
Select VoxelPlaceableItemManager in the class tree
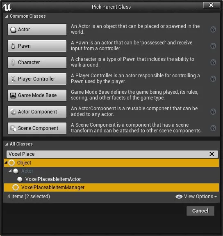[x=111, y=187]
